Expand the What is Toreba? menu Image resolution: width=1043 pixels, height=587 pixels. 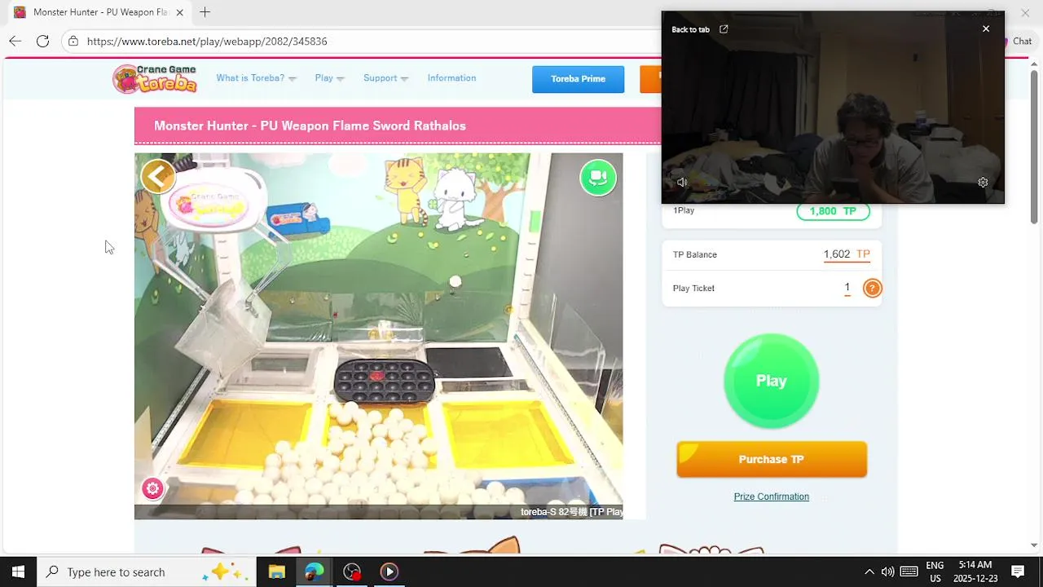(x=256, y=78)
